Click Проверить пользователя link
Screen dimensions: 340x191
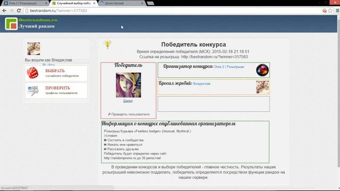click(129, 114)
